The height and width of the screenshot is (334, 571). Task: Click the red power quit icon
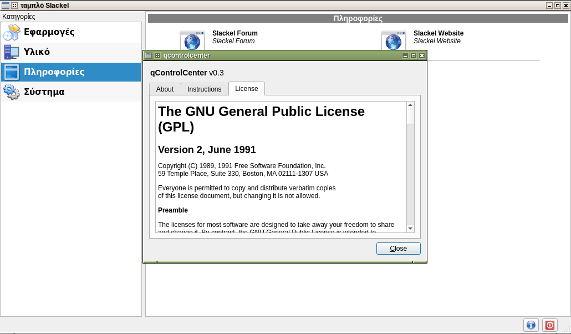(x=550, y=325)
